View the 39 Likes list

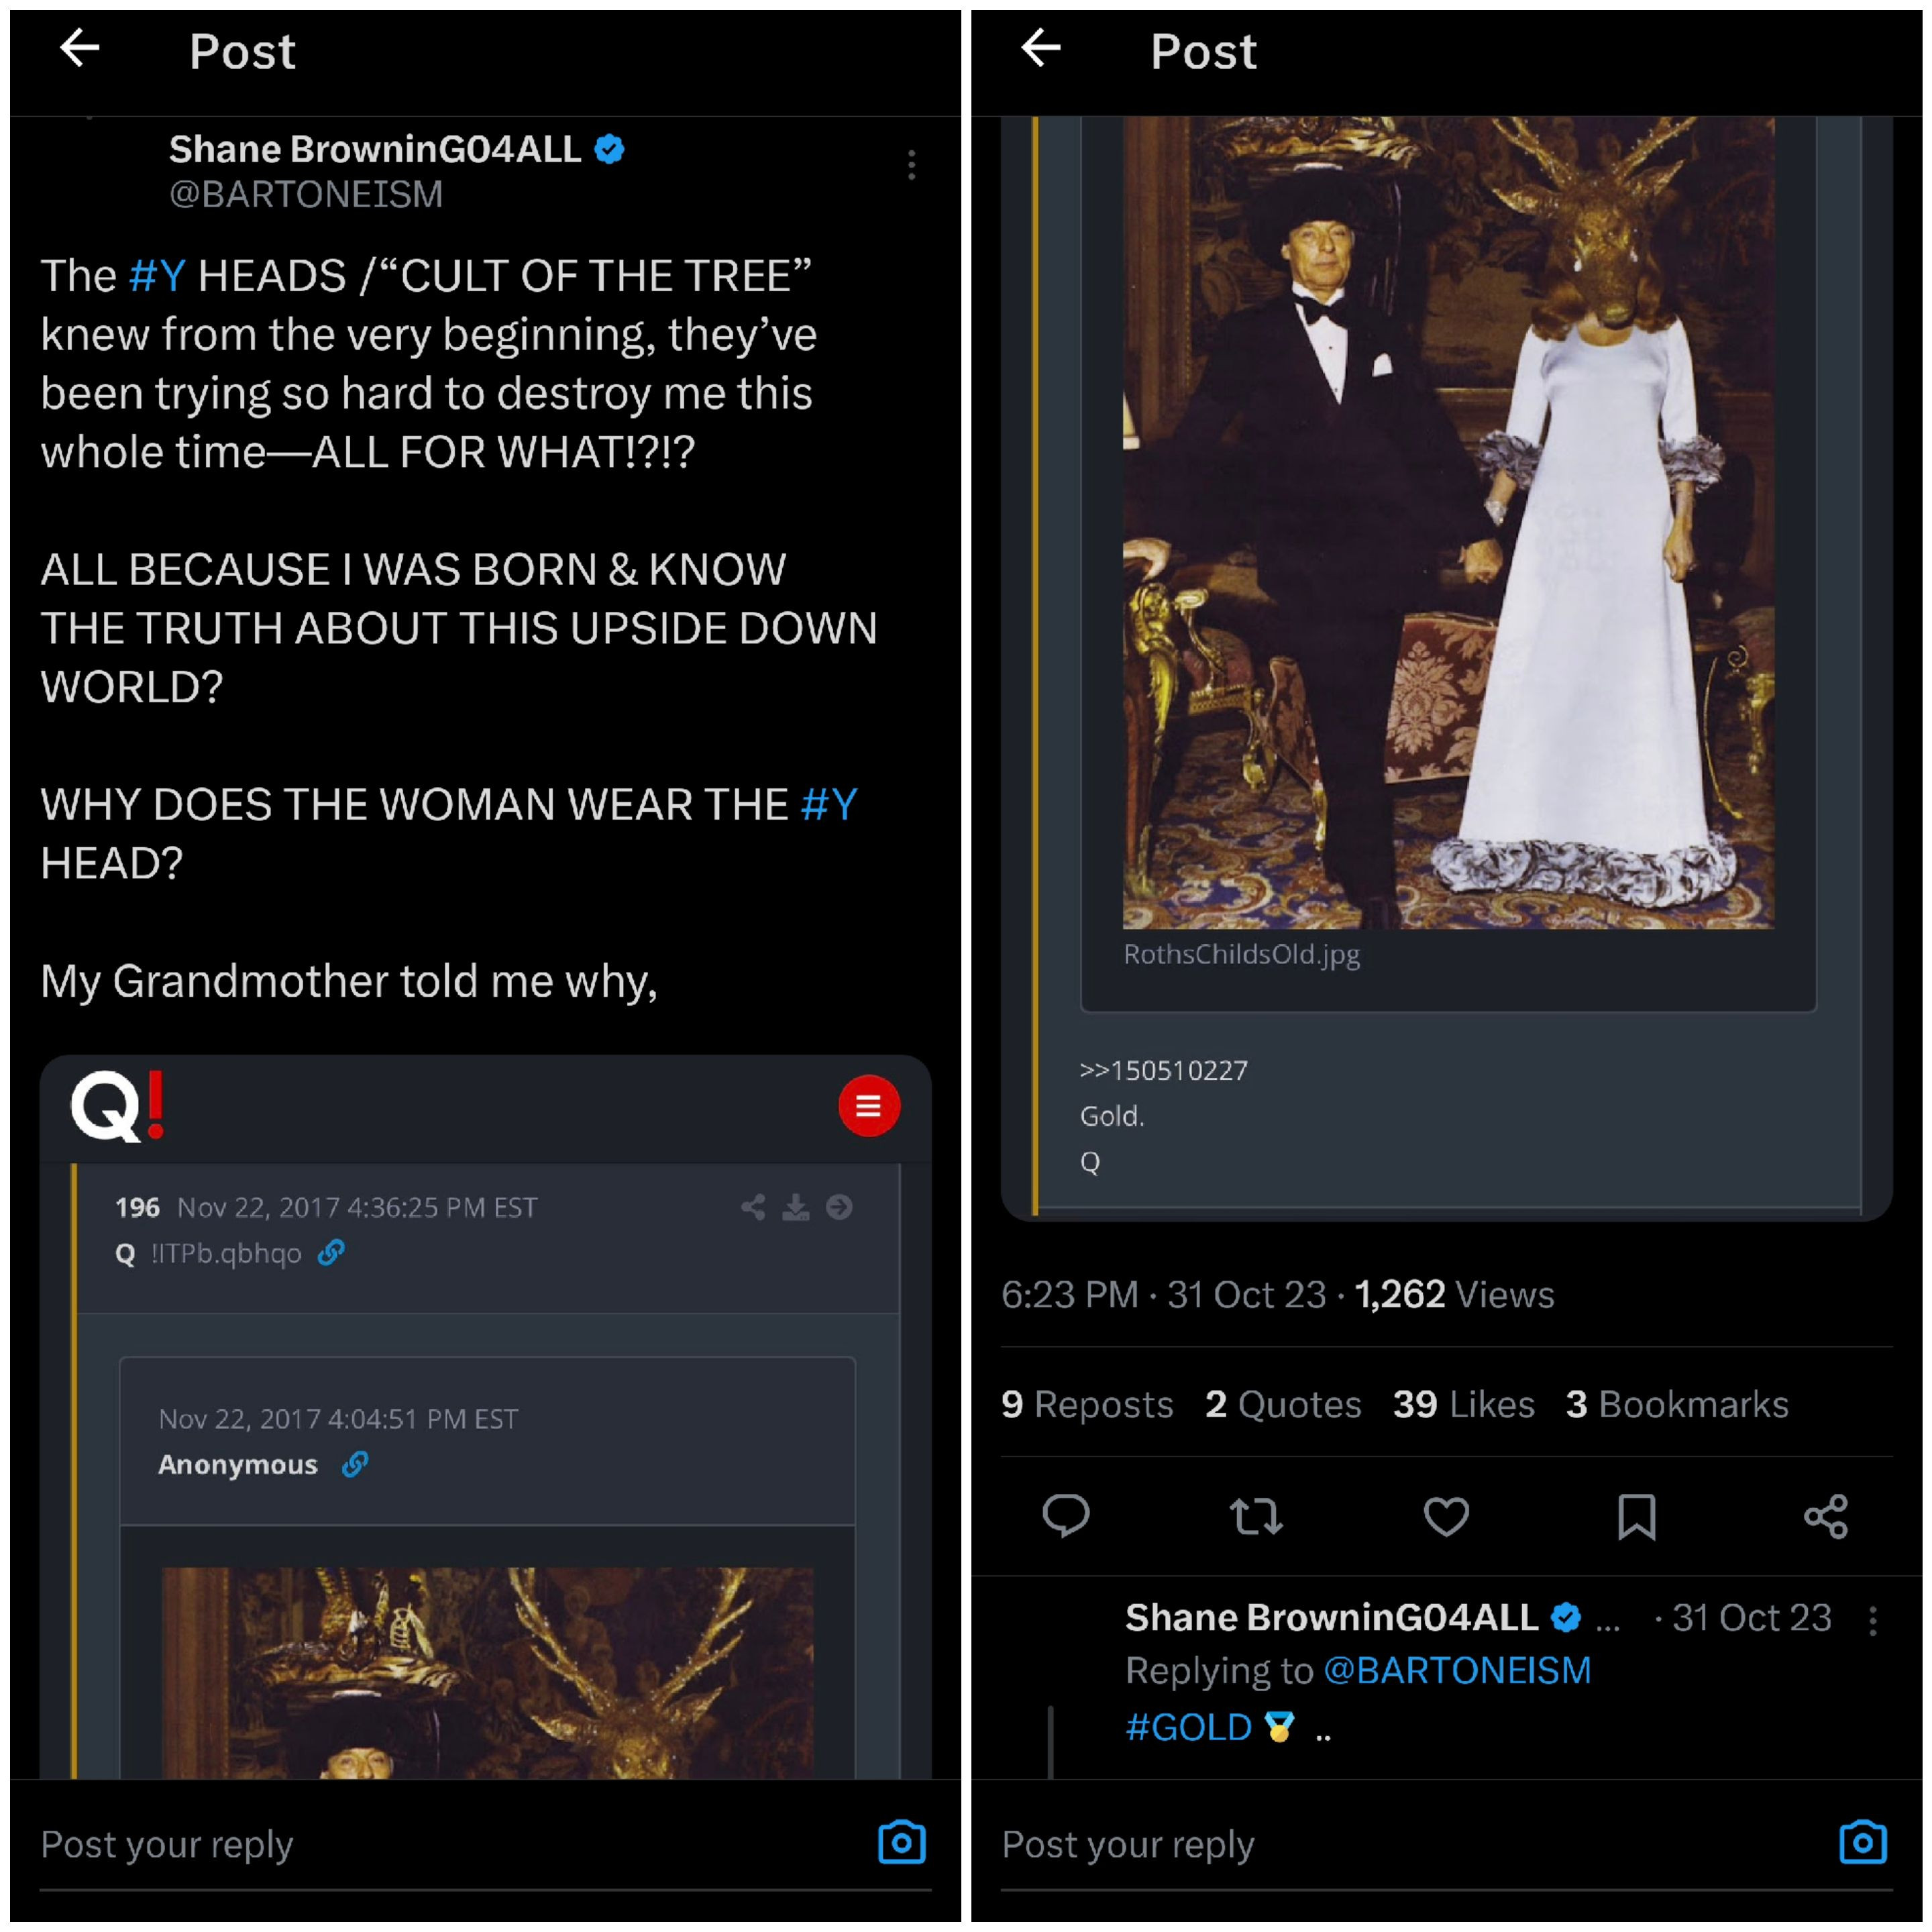point(1463,1404)
